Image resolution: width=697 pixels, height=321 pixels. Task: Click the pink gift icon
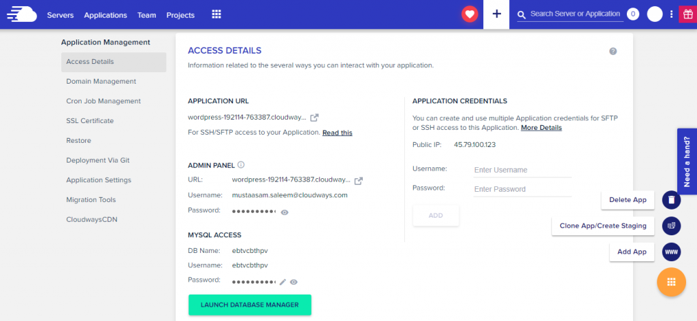coord(687,14)
